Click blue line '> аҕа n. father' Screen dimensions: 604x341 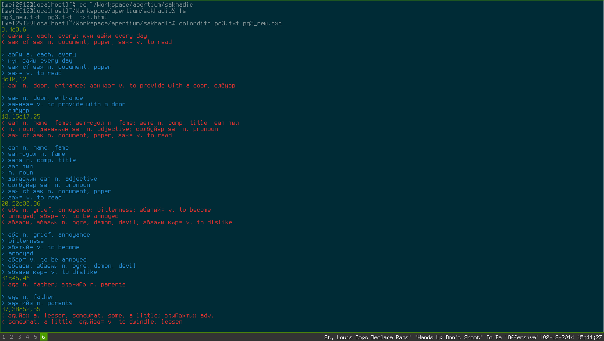pos(28,297)
